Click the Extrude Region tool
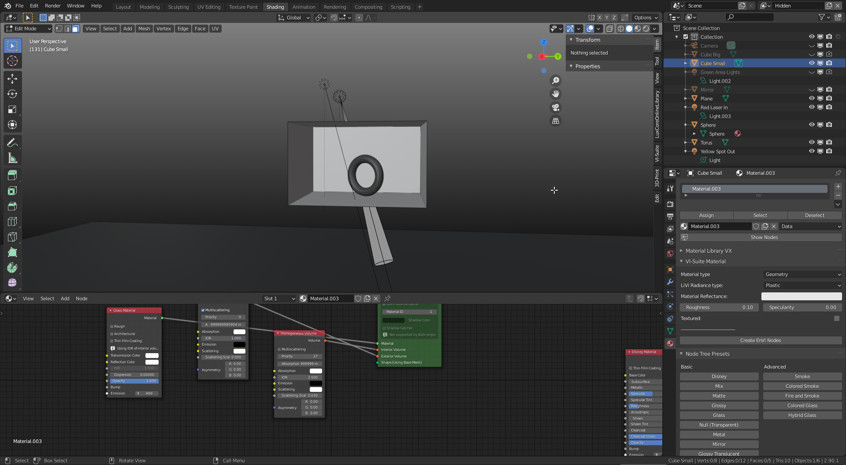Image resolution: width=846 pixels, height=465 pixels. click(12, 175)
